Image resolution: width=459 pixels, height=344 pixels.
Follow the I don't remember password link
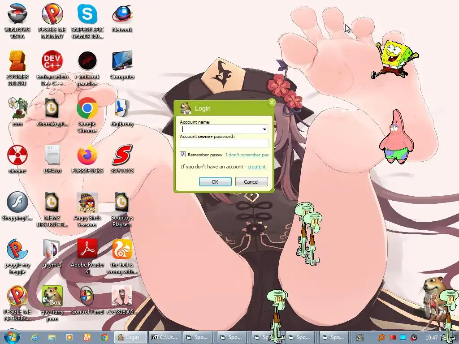point(247,155)
